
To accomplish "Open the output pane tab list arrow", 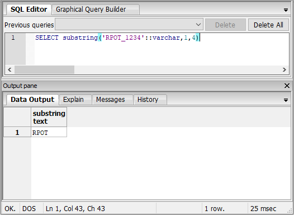I will click(x=286, y=100).
